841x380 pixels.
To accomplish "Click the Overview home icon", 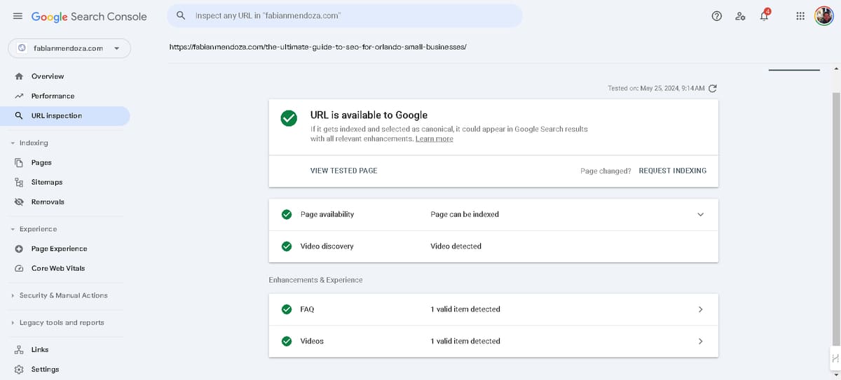I will pos(19,76).
